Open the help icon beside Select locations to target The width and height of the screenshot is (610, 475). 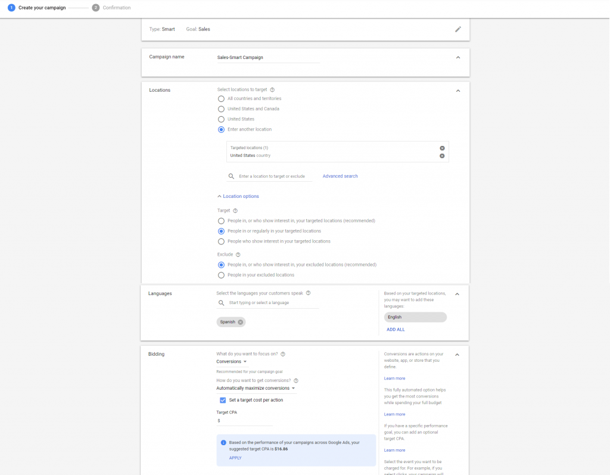pos(272,89)
